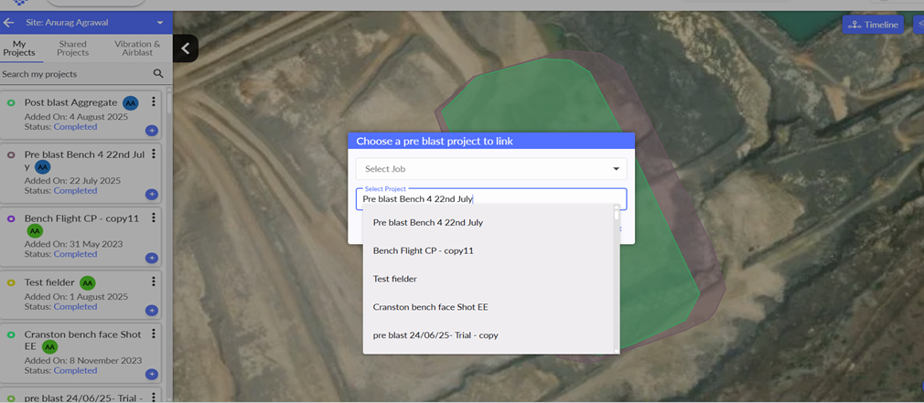
Task: Click the Select Project input field
Action: click(x=491, y=199)
